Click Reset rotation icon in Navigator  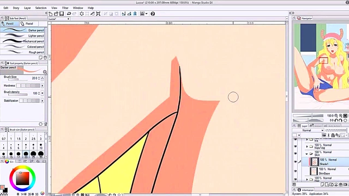345,120
